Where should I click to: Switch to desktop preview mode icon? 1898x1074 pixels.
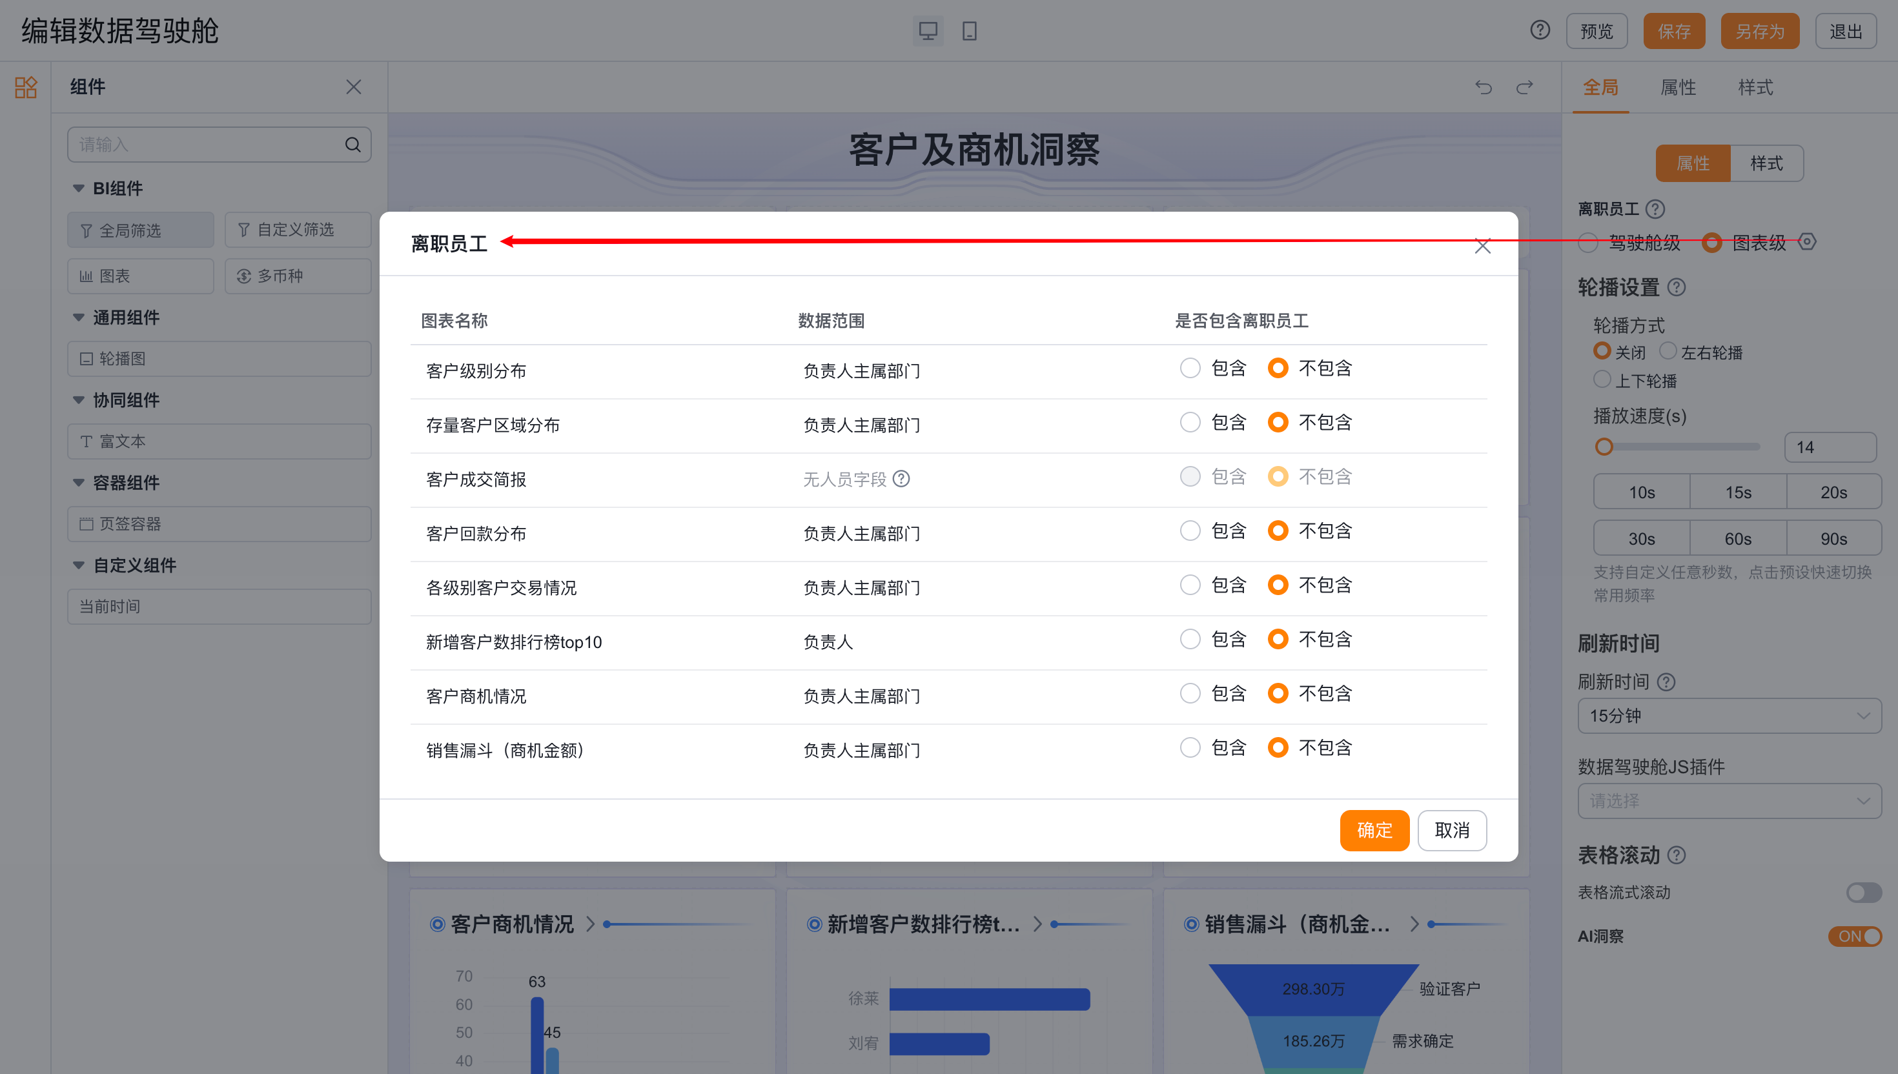tap(927, 31)
